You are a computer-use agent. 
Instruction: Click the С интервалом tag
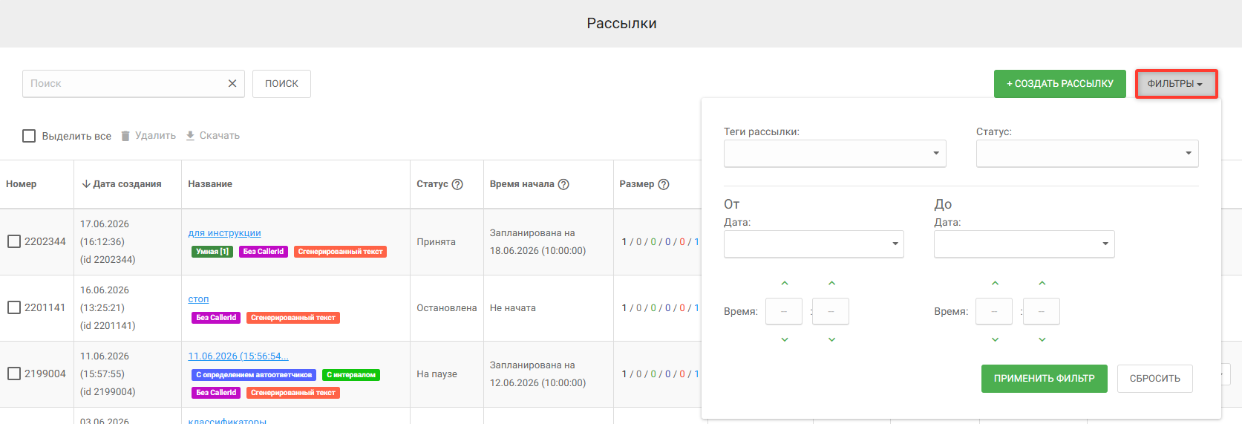351,375
